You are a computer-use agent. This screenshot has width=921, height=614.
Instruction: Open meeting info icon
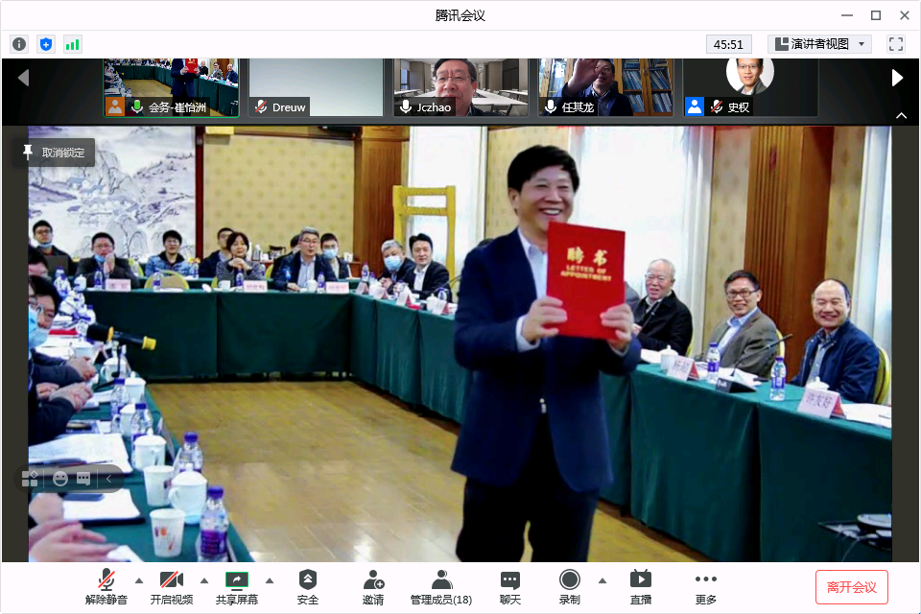pyautogui.click(x=19, y=44)
